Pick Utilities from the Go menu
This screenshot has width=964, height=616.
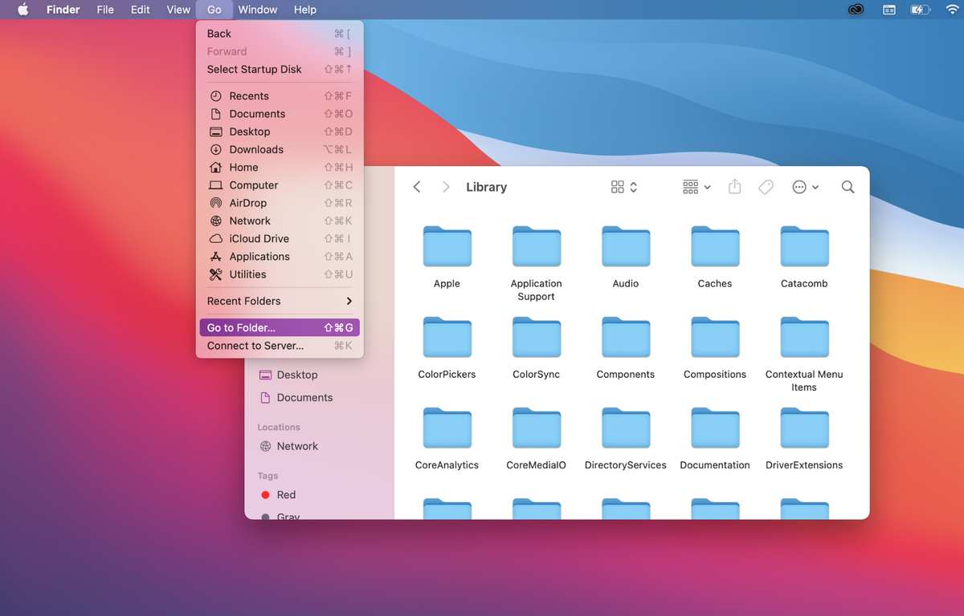pos(247,274)
